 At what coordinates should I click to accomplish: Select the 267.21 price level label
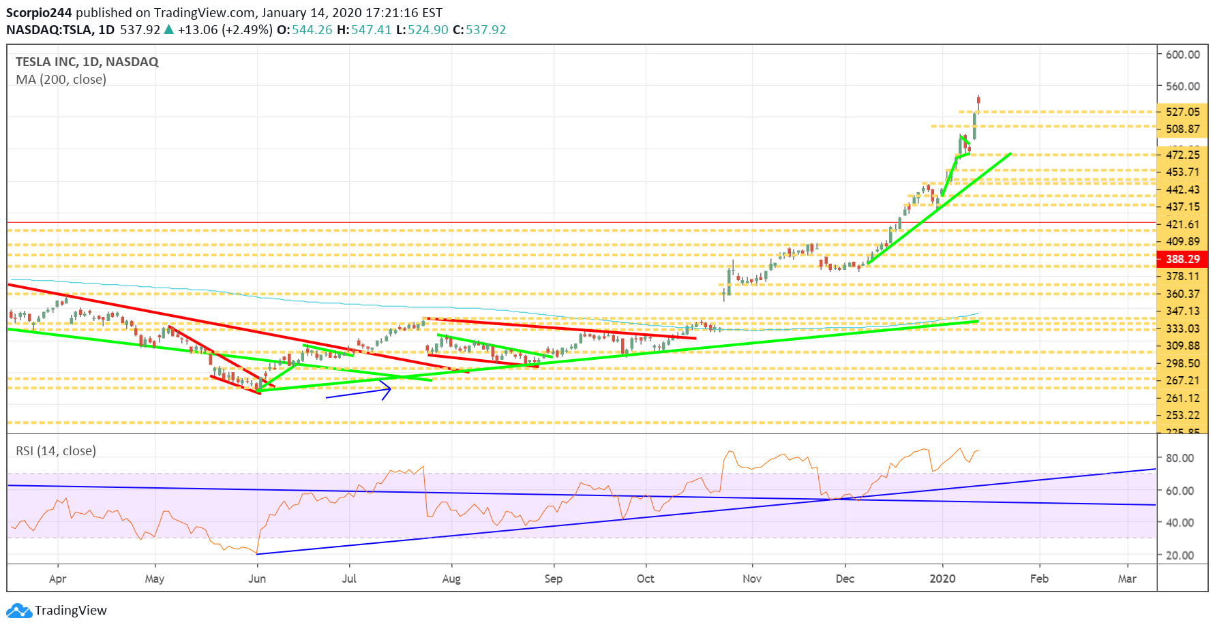(x=1182, y=380)
